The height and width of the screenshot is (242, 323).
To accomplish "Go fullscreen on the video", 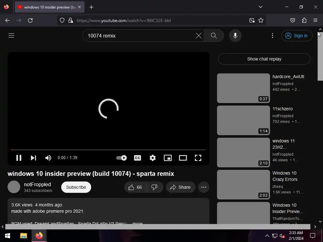I will [198, 158].
